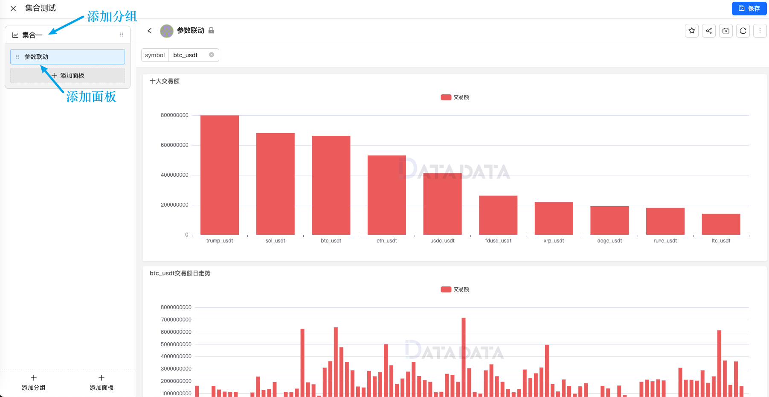Favorite the panel with the star icon
This screenshot has width=769, height=397.
coord(692,31)
